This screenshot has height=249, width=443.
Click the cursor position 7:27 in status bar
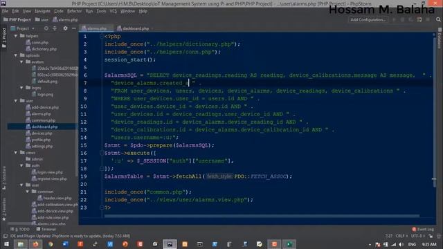click(388, 236)
